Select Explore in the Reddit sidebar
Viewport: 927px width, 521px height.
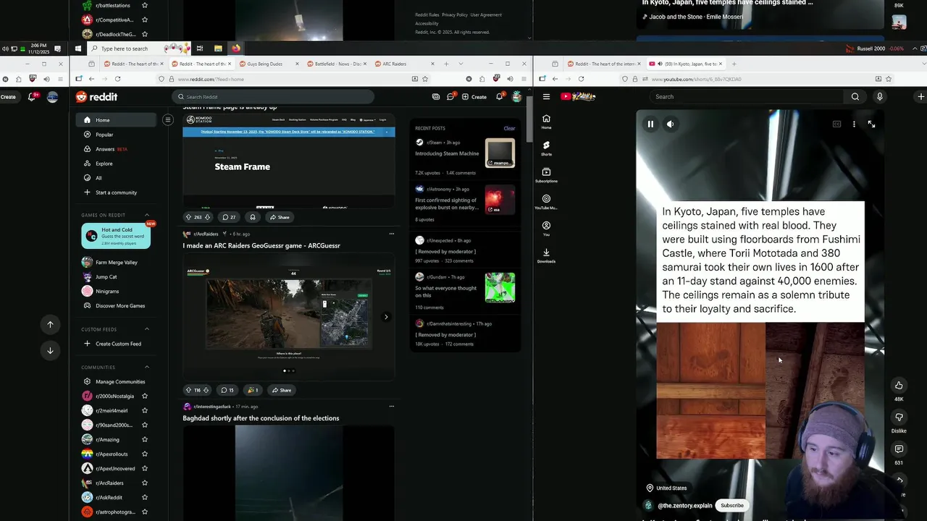(116, 164)
